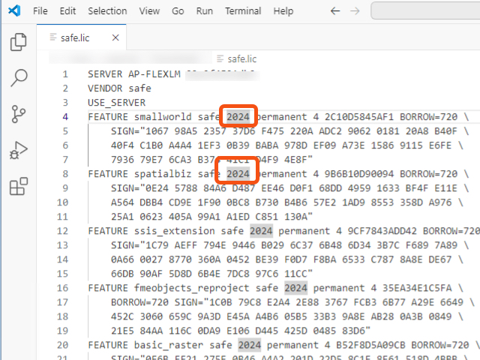Select the safe.lic tab
The image size is (480, 360).
82,37
